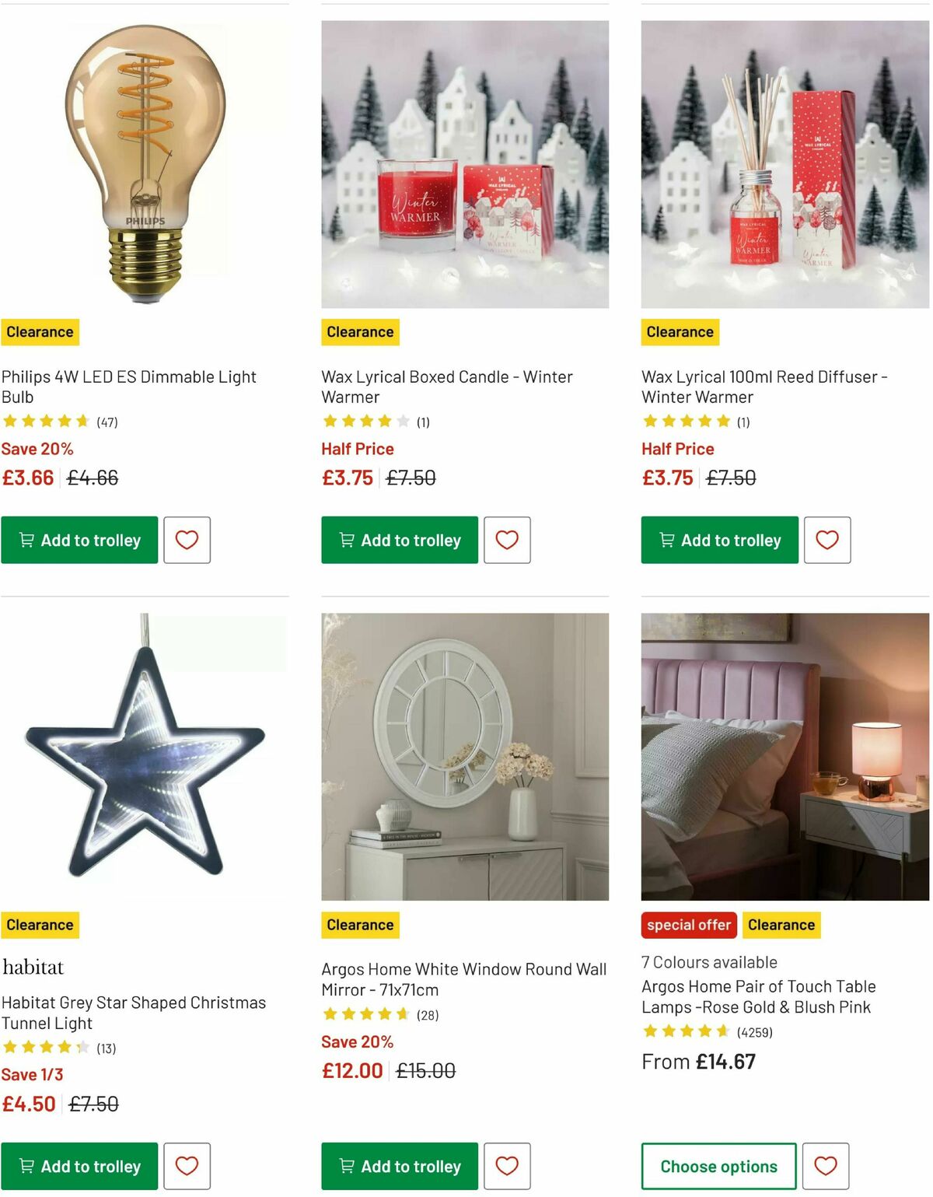
Task: Favourite the White Window Round Wall Mirror
Action: tap(507, 1166)
